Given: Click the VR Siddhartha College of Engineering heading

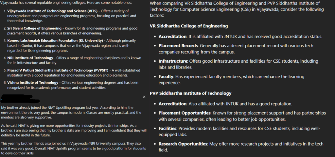Looking at the screenshot, I should [x=189, y=26].
